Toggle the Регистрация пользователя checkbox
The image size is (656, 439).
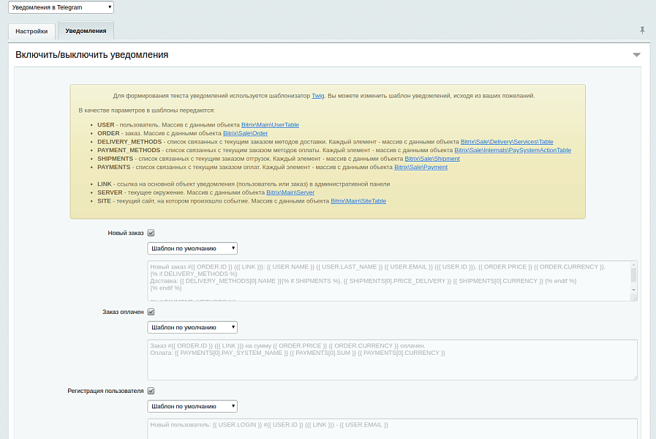[151, 391]
